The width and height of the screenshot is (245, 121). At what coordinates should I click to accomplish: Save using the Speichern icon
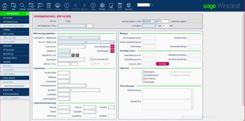point(31,6)
